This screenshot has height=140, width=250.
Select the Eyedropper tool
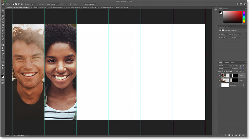pos(3,28)
